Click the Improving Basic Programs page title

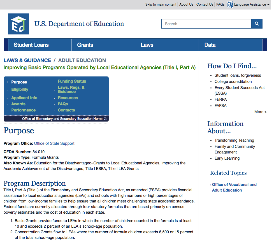coord(100,67)
